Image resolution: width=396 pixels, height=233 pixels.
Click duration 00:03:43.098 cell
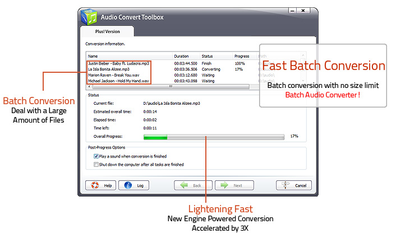[x=186, y=81]
